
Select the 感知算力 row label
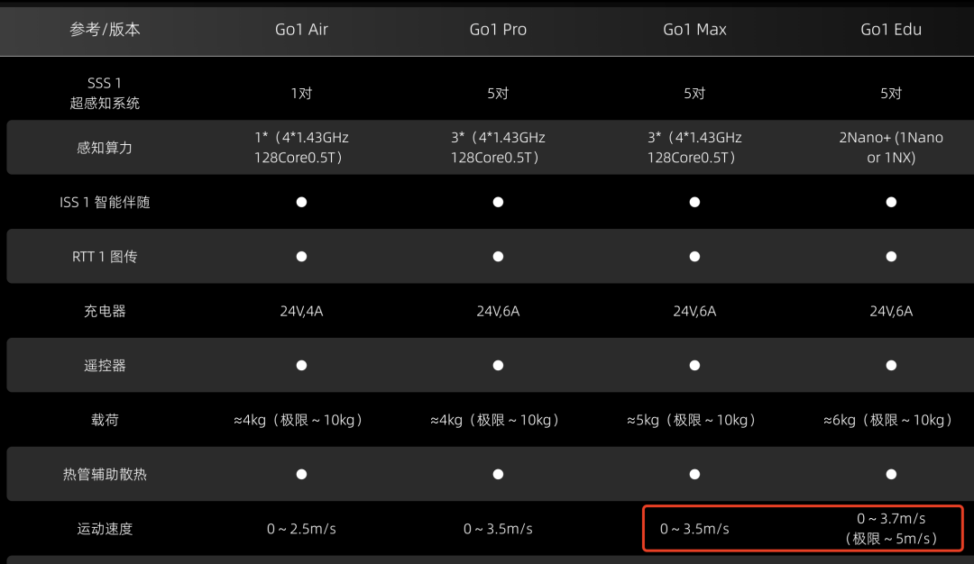point(105,148)
